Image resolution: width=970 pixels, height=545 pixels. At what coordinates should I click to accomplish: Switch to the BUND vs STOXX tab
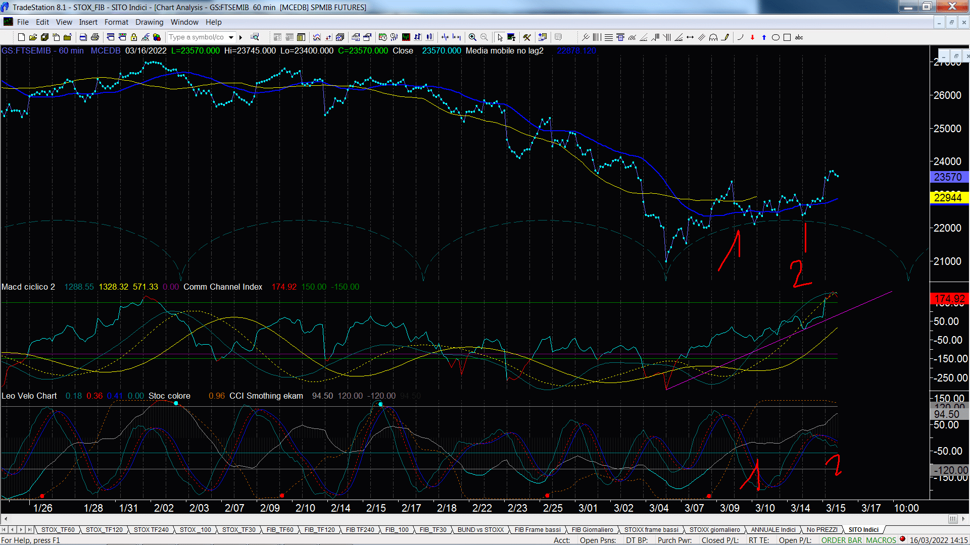pos(480,529)
